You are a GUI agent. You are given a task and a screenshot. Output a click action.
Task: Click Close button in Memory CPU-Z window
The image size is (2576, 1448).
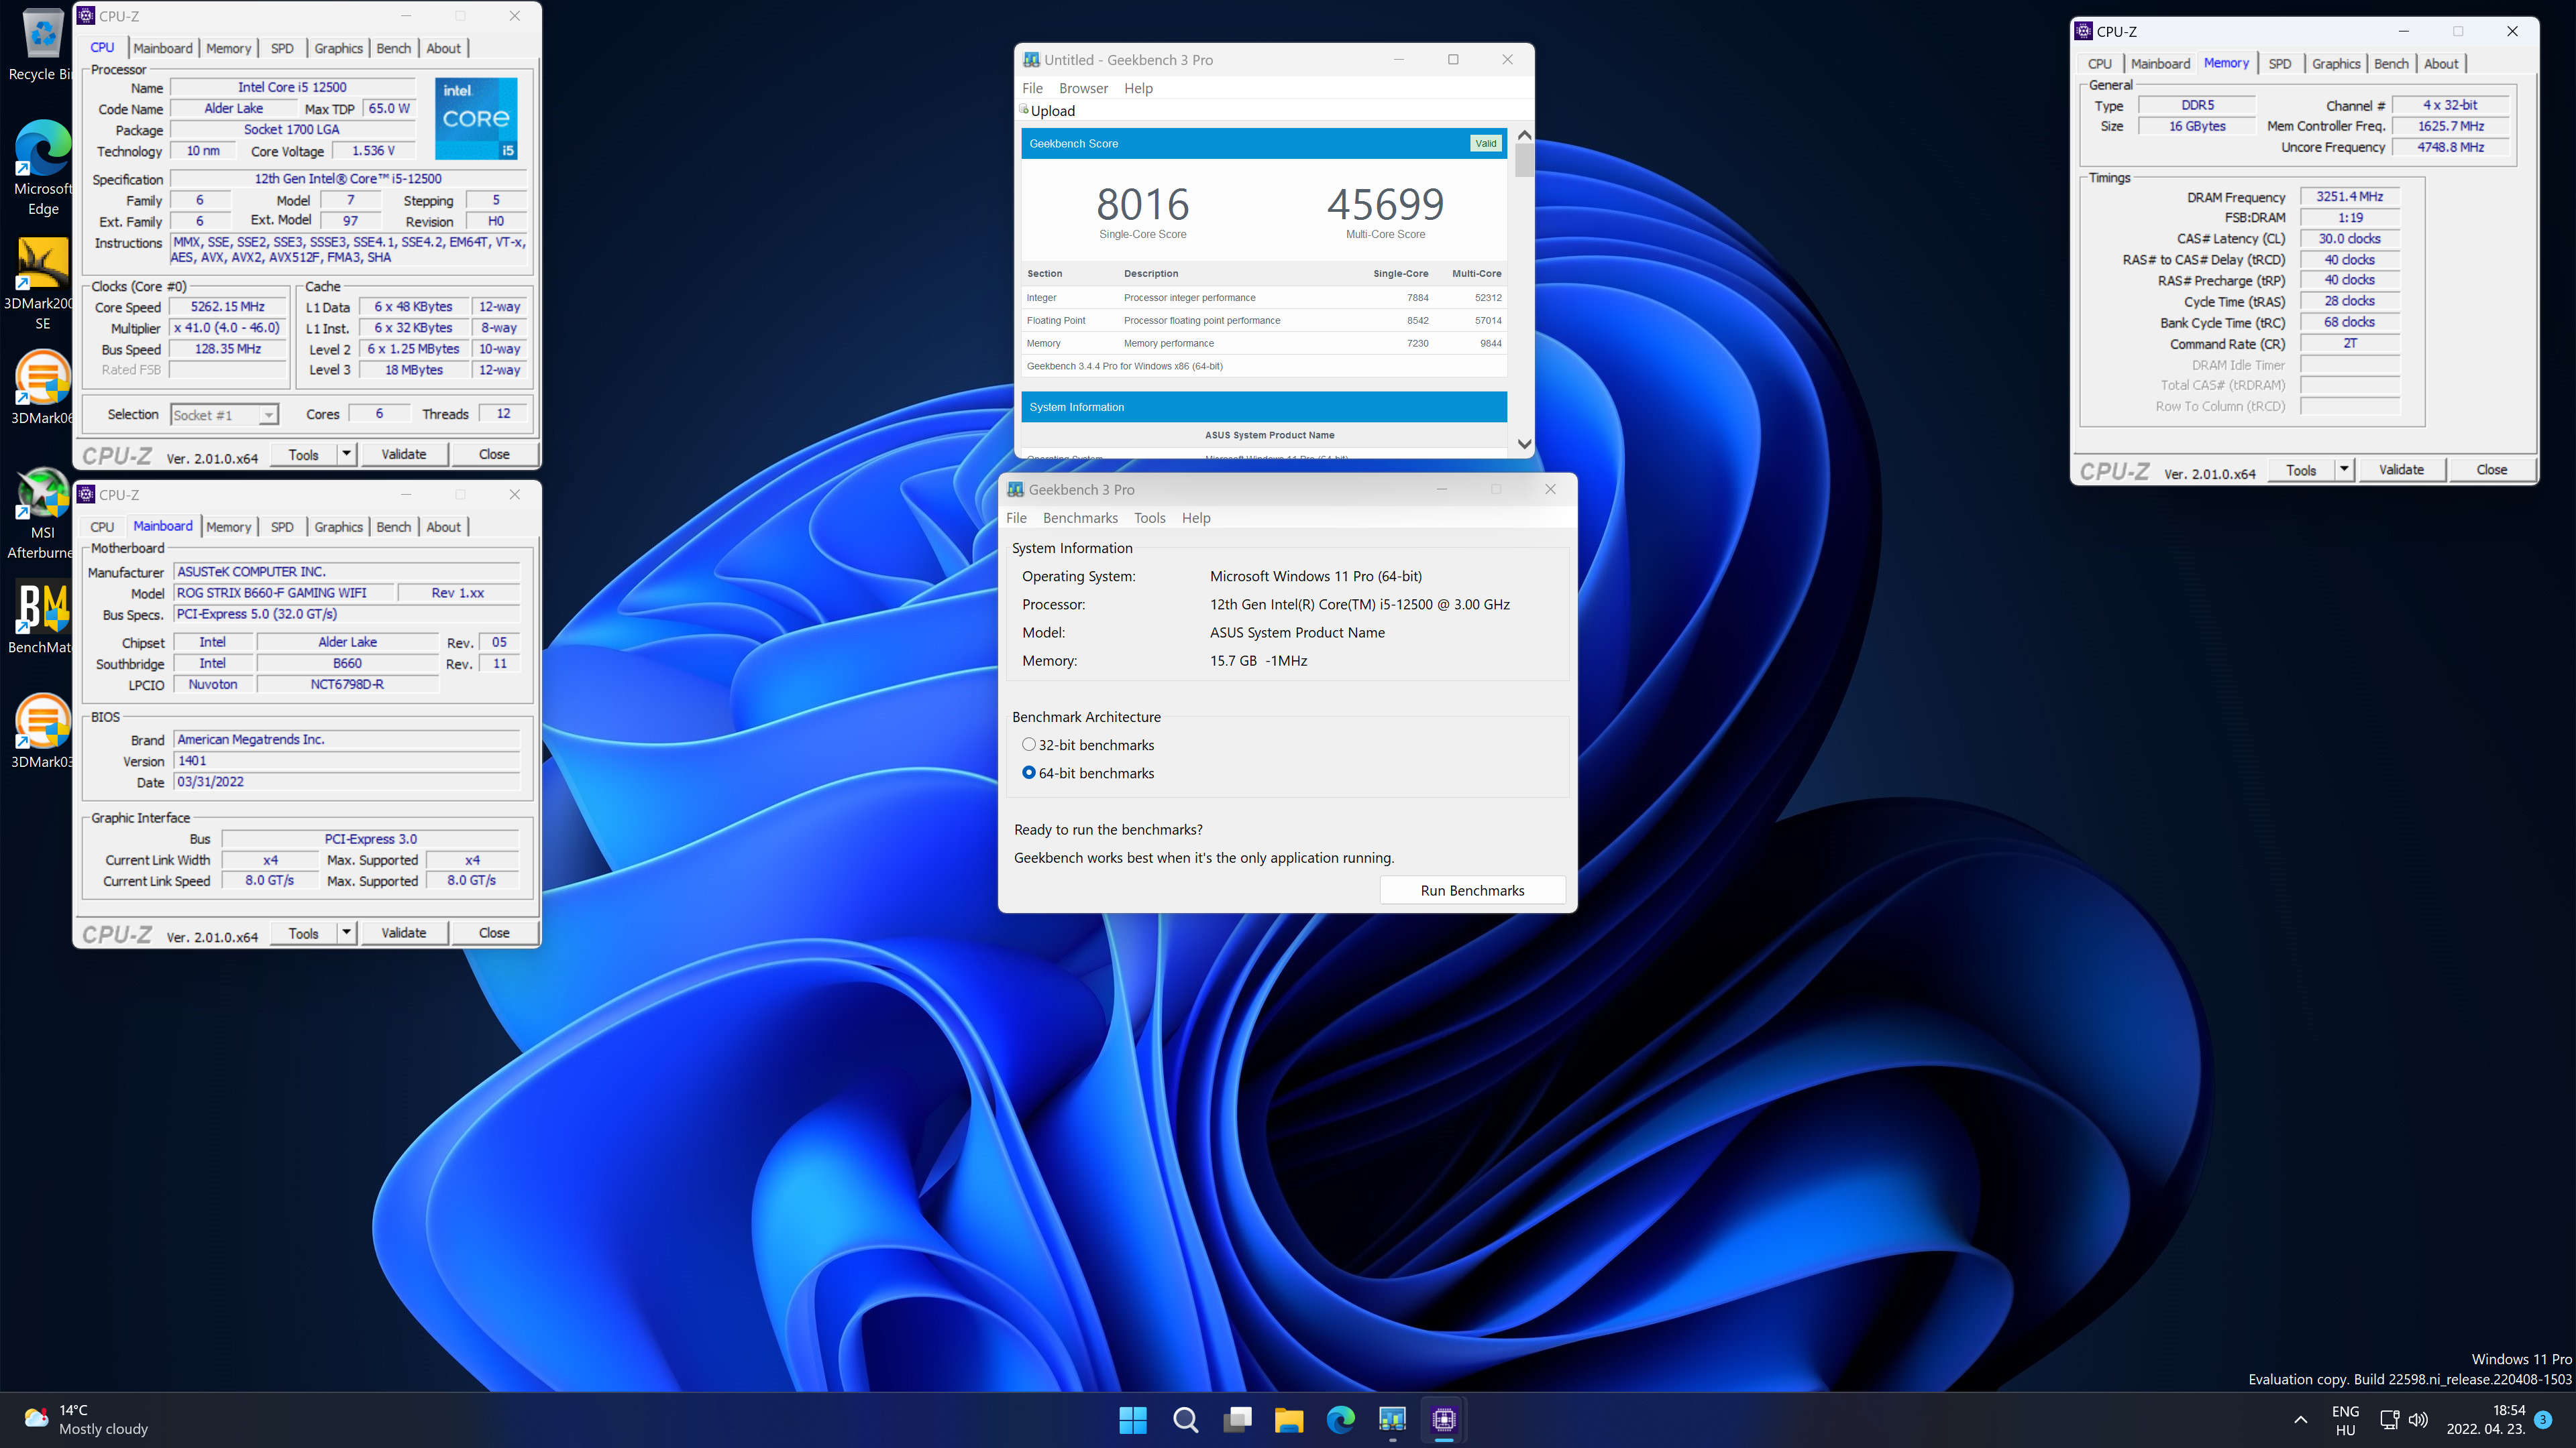(x=2491, y=470)
